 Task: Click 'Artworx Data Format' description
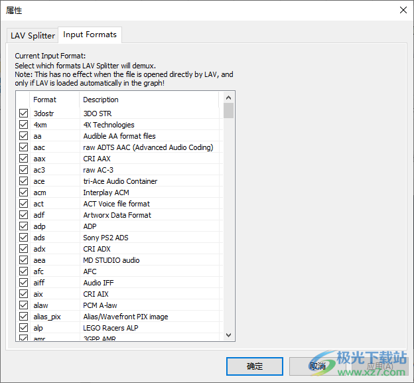click(117, 215)
